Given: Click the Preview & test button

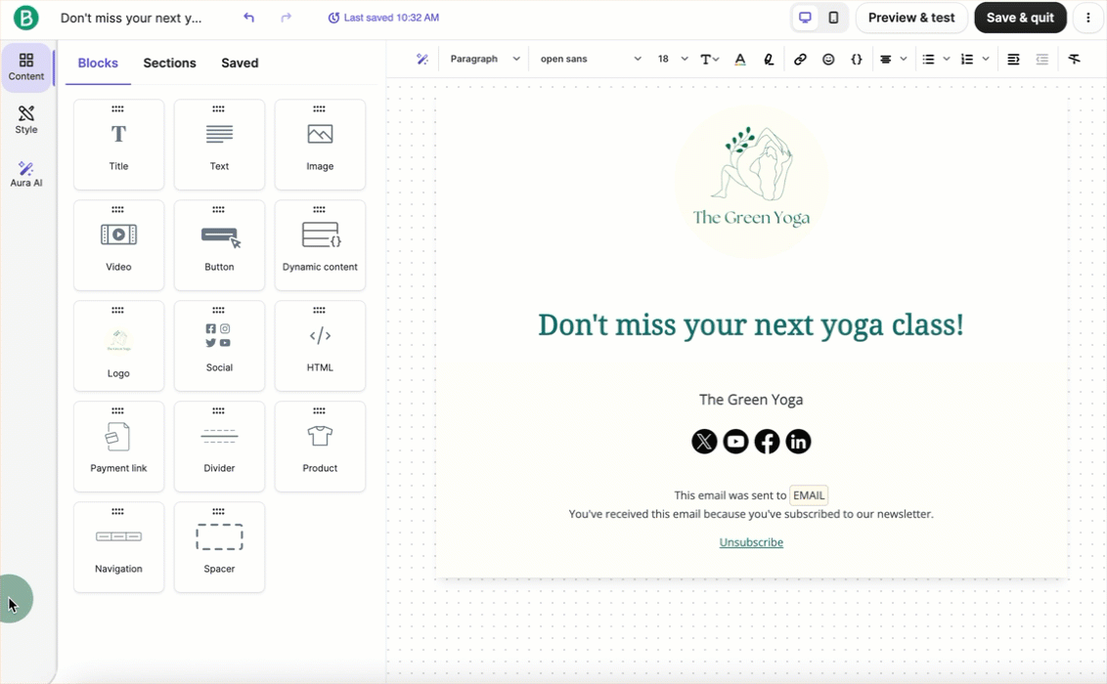Looking at the screenshot, I should coord(911,18).
